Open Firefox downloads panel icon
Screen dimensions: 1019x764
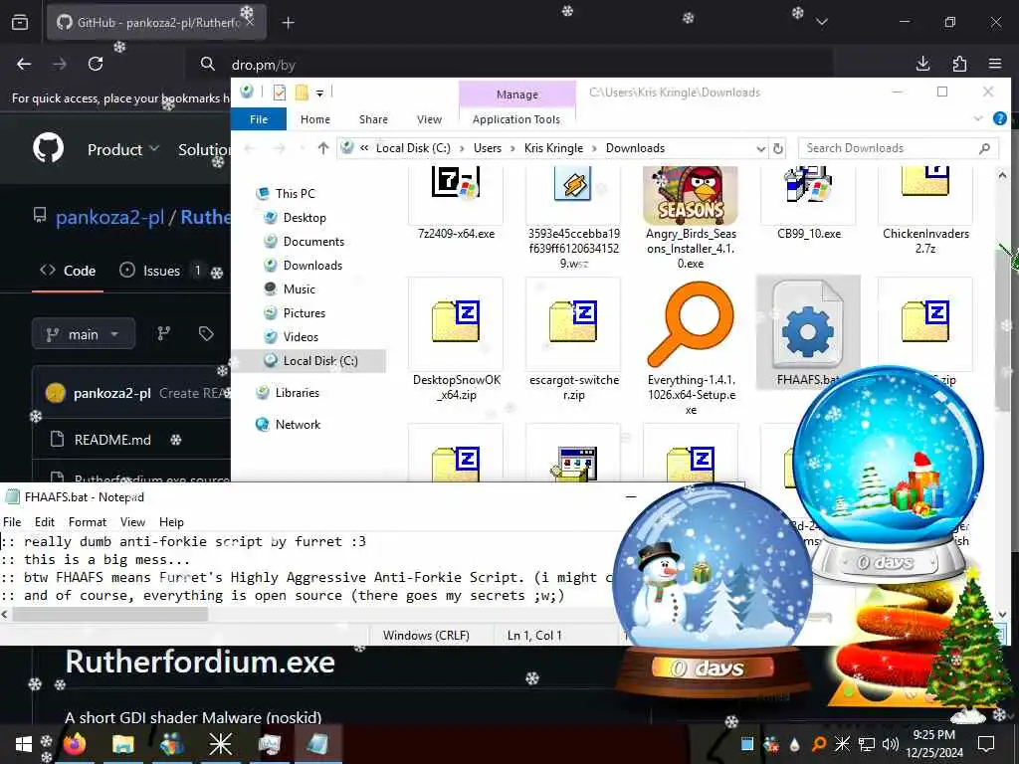[922, 64]
